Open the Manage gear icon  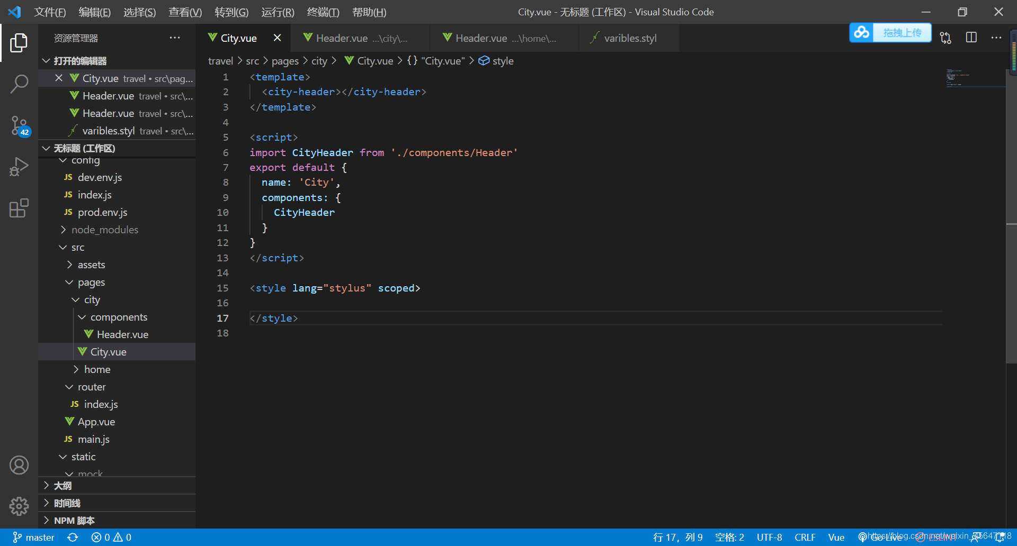19,506
